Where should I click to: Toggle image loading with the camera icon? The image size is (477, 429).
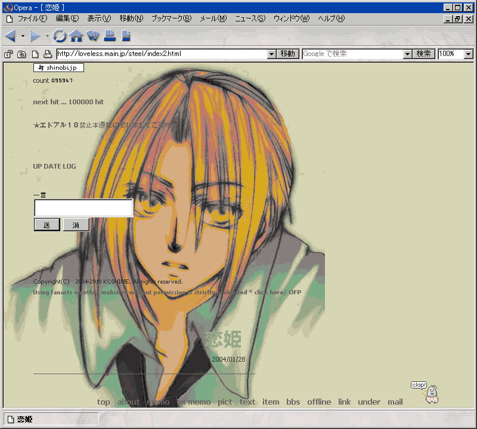coord(21,54)
